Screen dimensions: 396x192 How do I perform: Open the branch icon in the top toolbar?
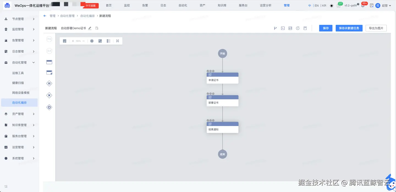pos(275,28)
